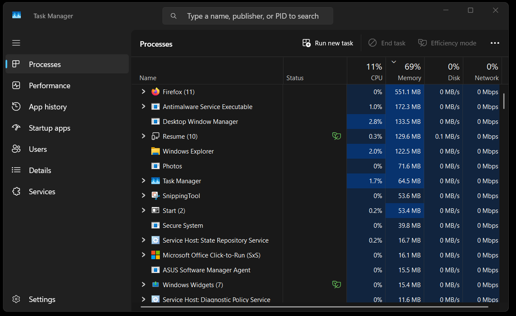Open the Services page
516x316 pixels.
42,192
